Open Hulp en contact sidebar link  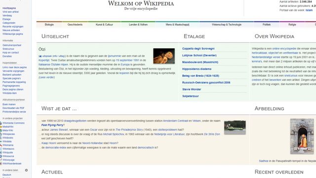11,52
